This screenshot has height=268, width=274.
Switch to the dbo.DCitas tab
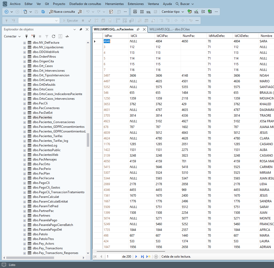(x=169, y=29)
